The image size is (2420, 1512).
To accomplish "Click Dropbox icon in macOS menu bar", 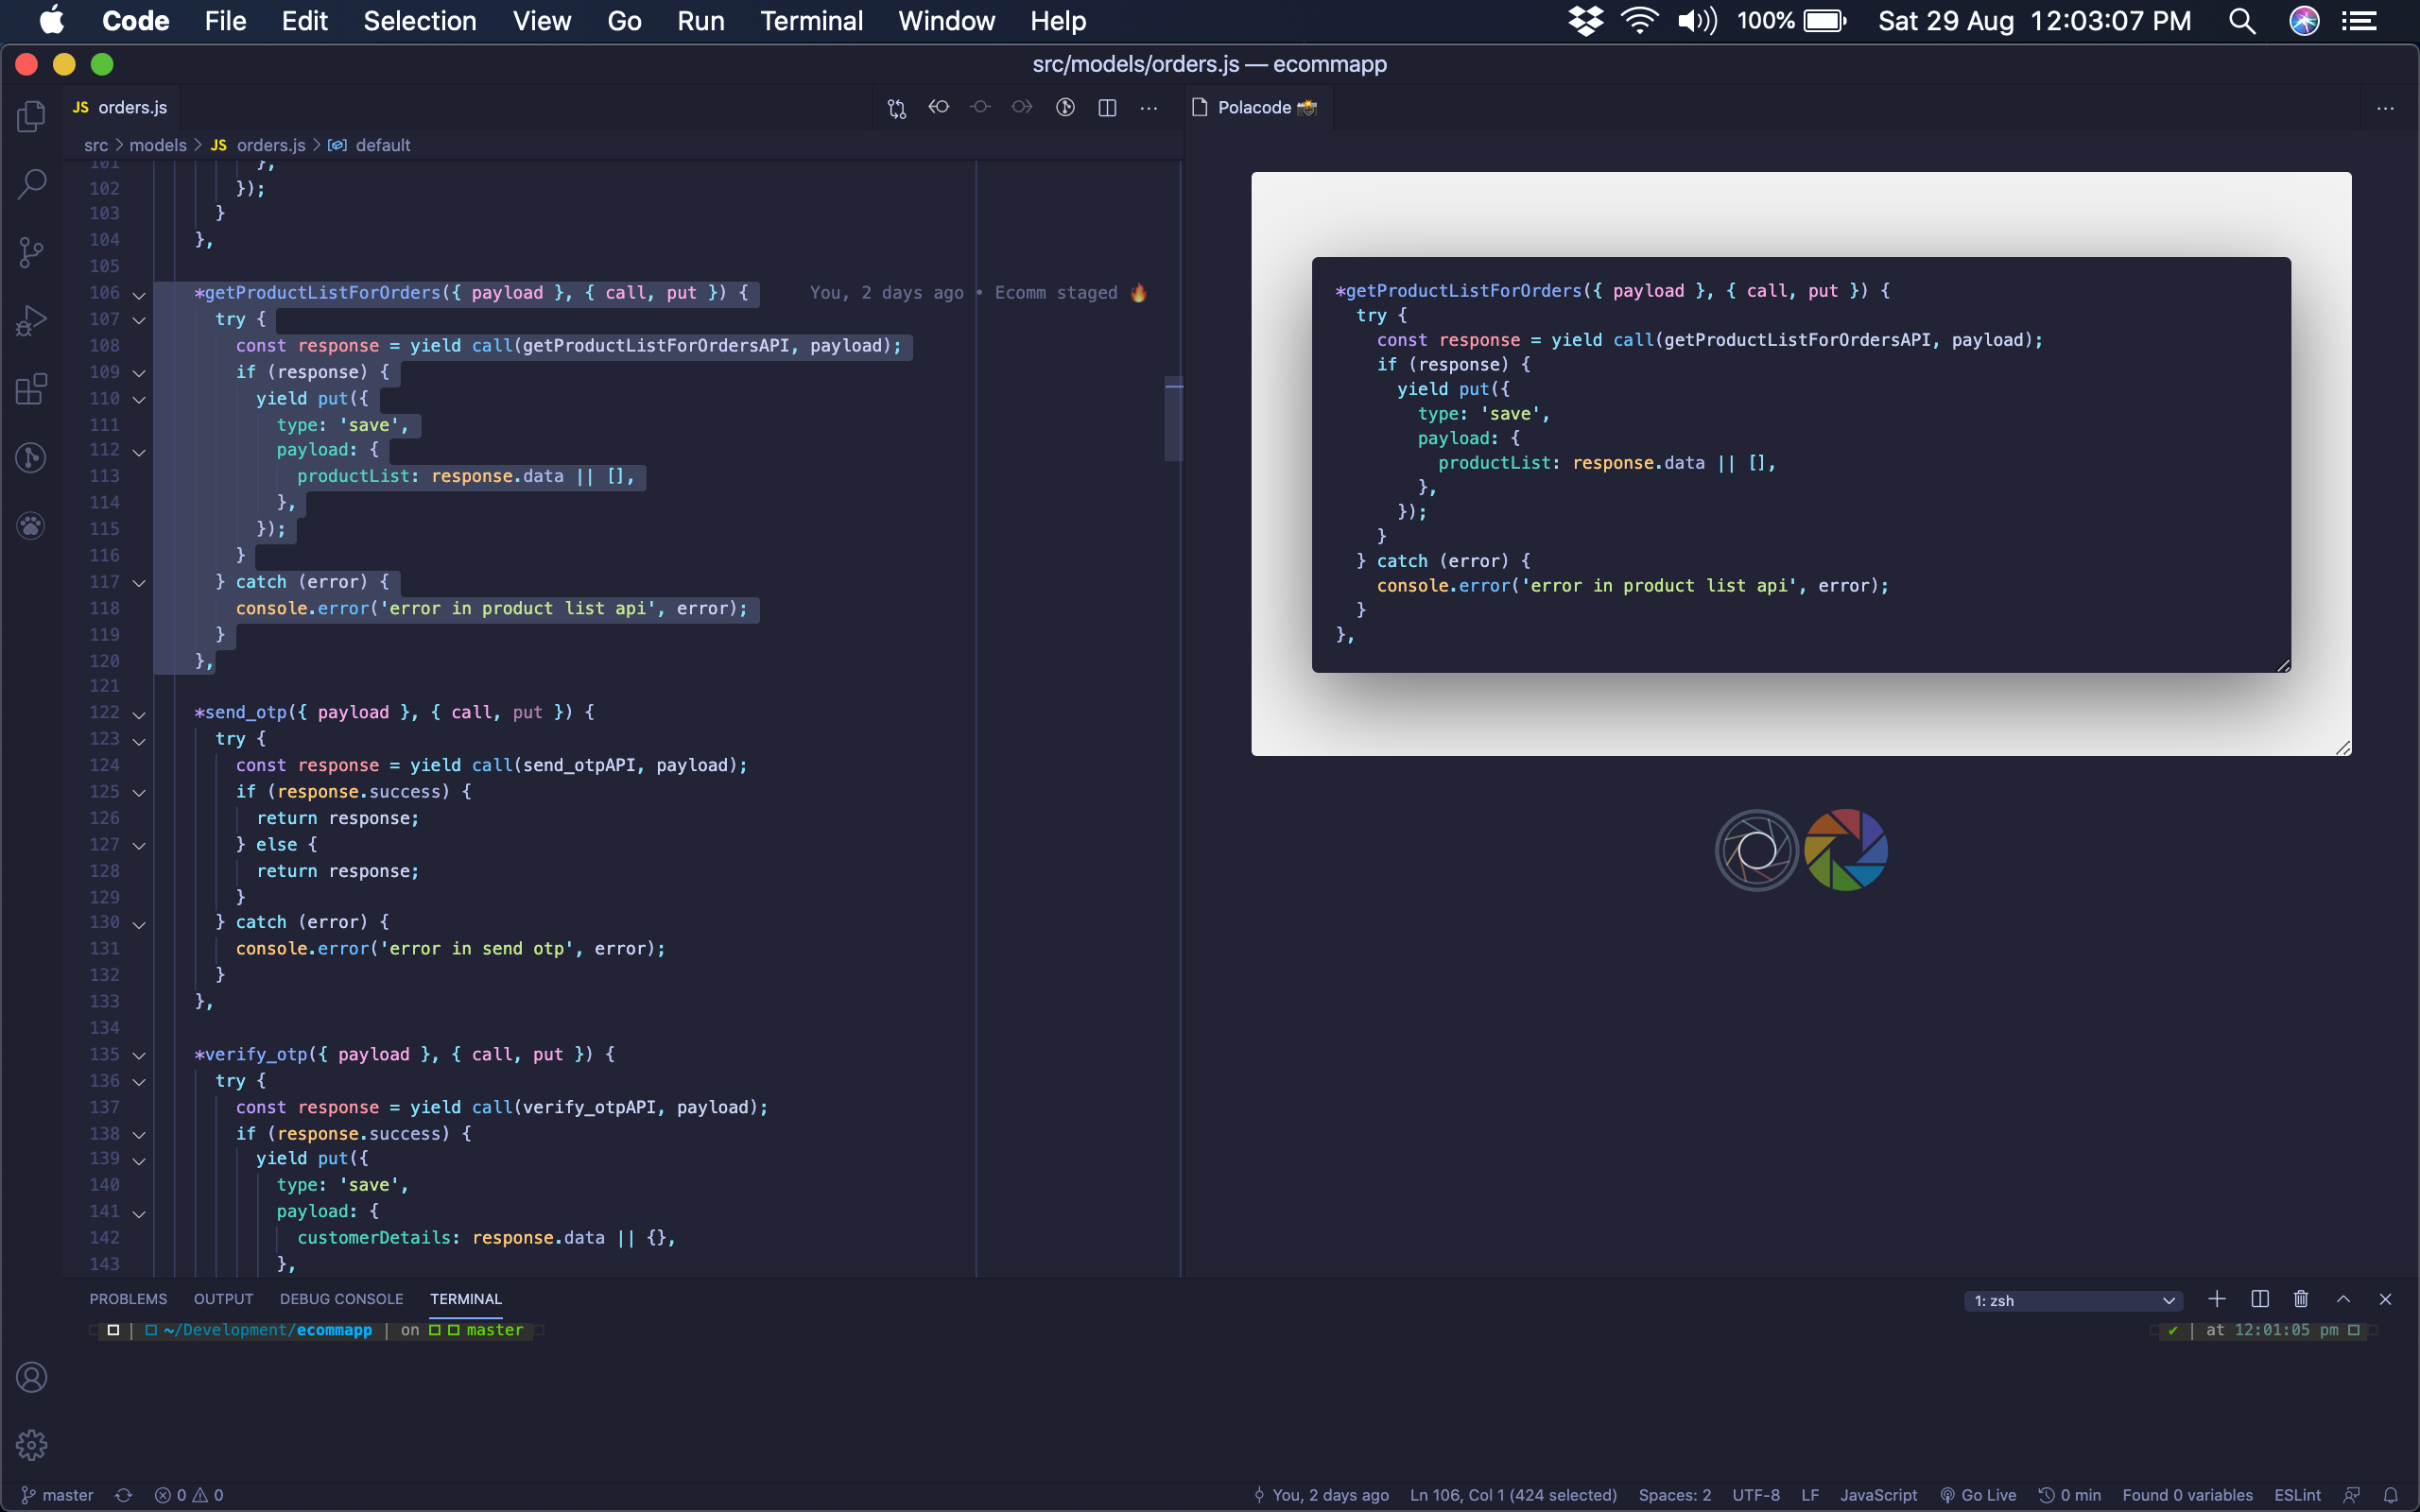I will (1585, 21).
